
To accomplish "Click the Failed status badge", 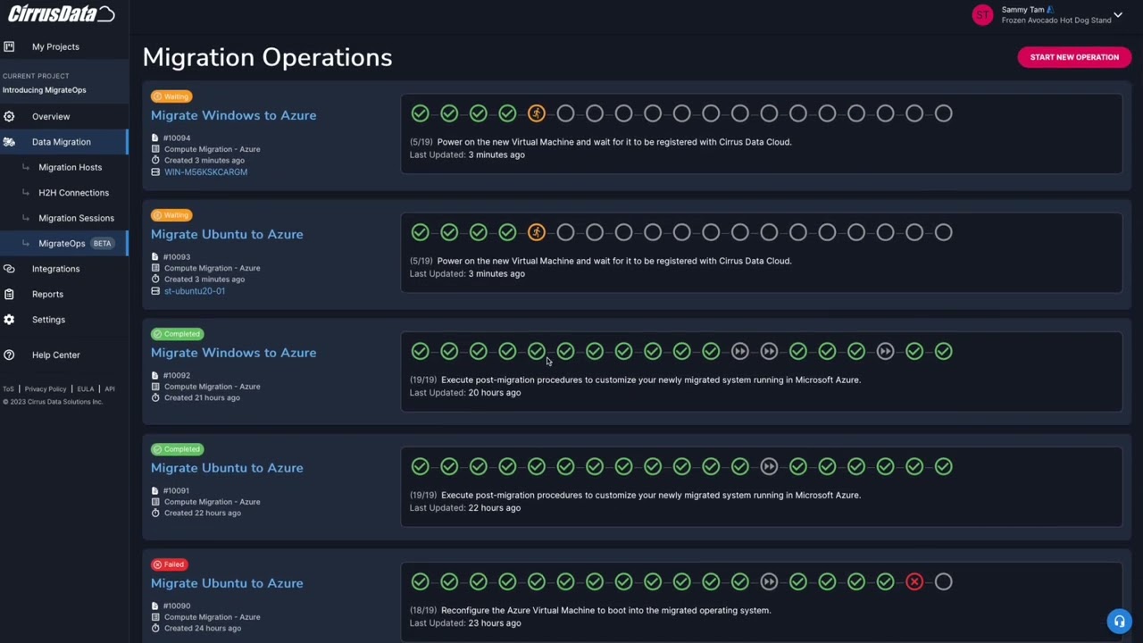I will coord(169,564).
